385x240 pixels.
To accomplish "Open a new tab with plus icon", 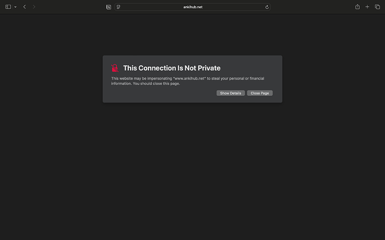I will click(367, 7).
